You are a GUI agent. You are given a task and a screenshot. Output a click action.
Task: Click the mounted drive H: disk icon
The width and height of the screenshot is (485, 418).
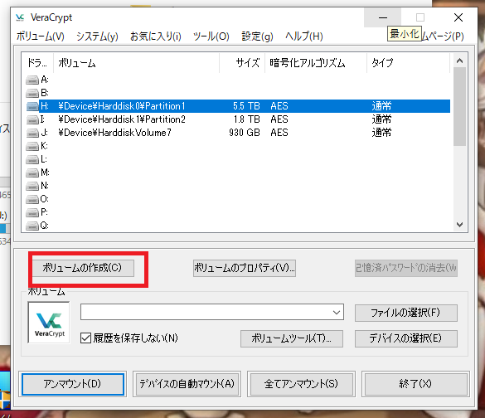pos(32,106)
